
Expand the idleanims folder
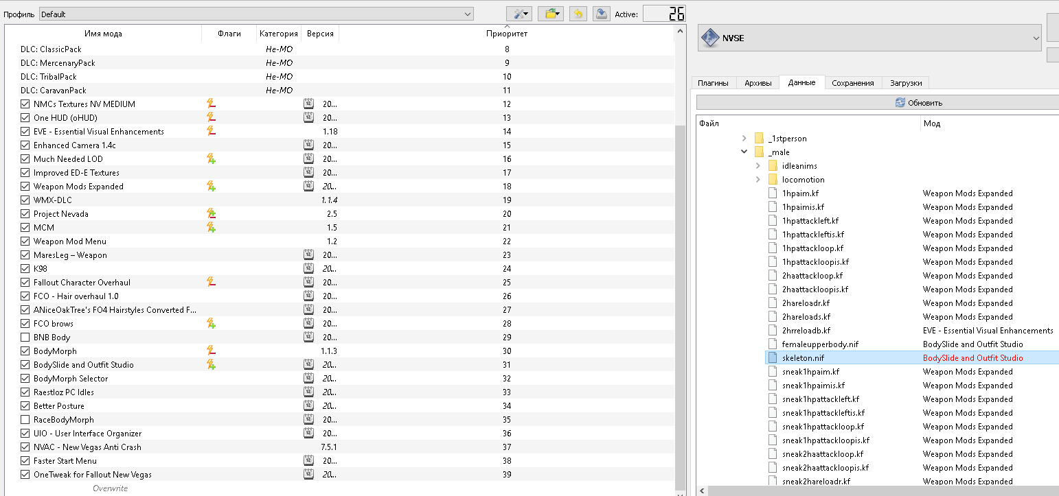click(758, 166)
